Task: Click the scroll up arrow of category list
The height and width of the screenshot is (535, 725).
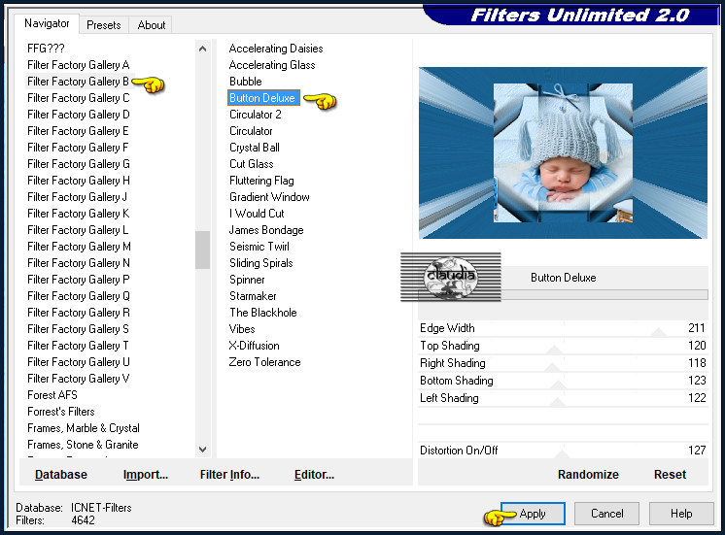Action: [202, 49]
